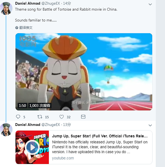Screen dimensions: 165x167
Task: Click 翻译推文 translate tweet link
Action: pyautogui.click(x=26, y=28)
